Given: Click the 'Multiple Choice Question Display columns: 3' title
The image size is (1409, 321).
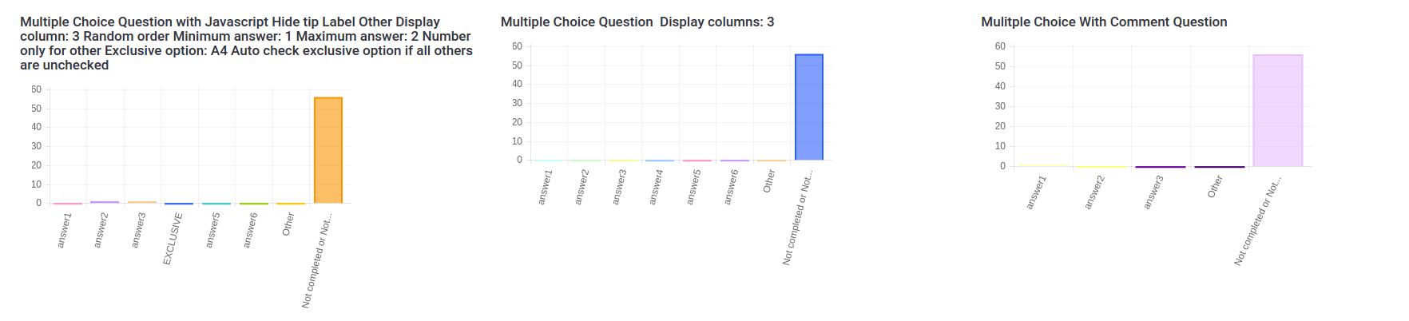Looking at the screenshot, I should tap(637, 22).
